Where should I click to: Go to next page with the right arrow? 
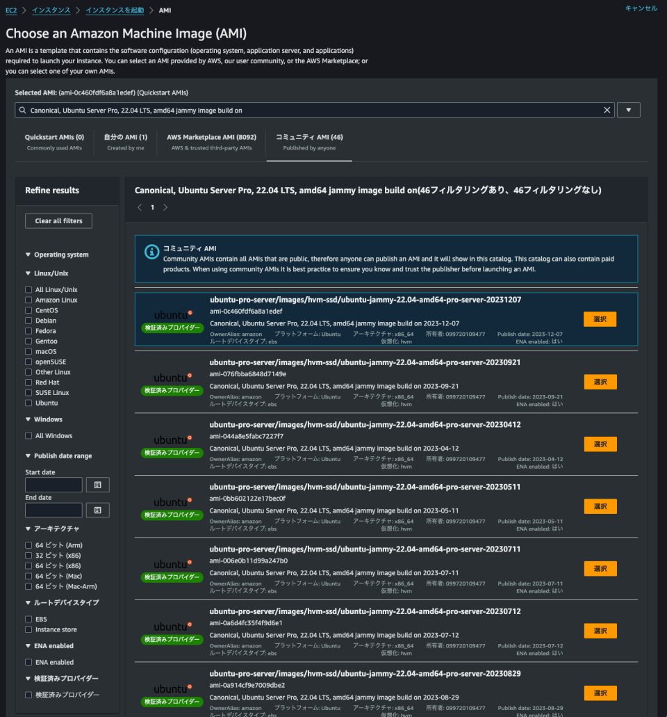tap(165, 207)
